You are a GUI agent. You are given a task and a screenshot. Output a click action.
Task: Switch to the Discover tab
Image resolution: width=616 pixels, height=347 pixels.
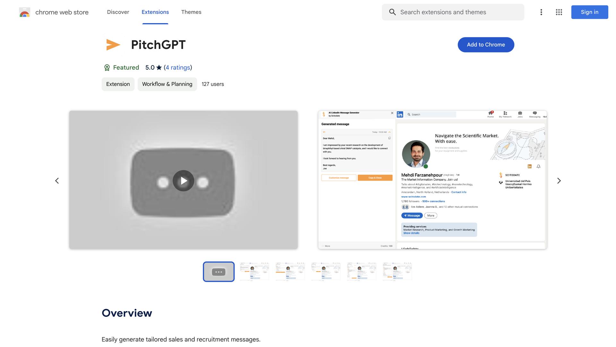tap(118, 12)
